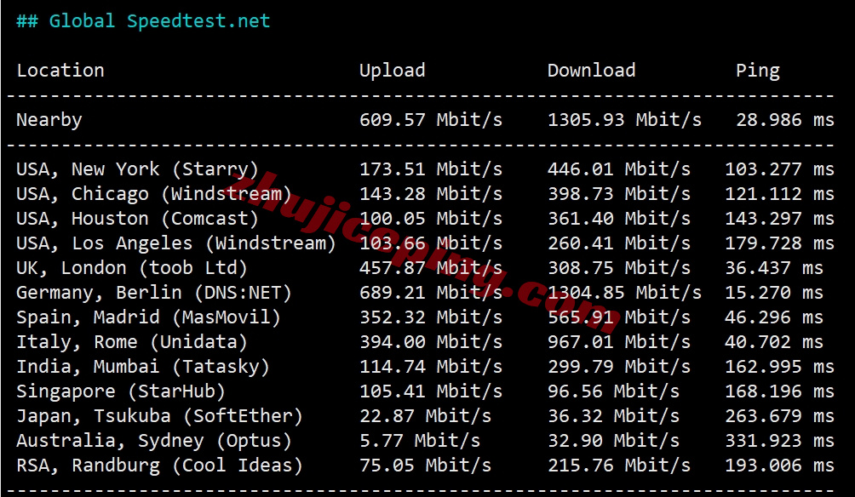The height and width of the screenshot is (497, 855).
Task: Select the USA, Houston (Comcast) row
Action: pos(425,219)
